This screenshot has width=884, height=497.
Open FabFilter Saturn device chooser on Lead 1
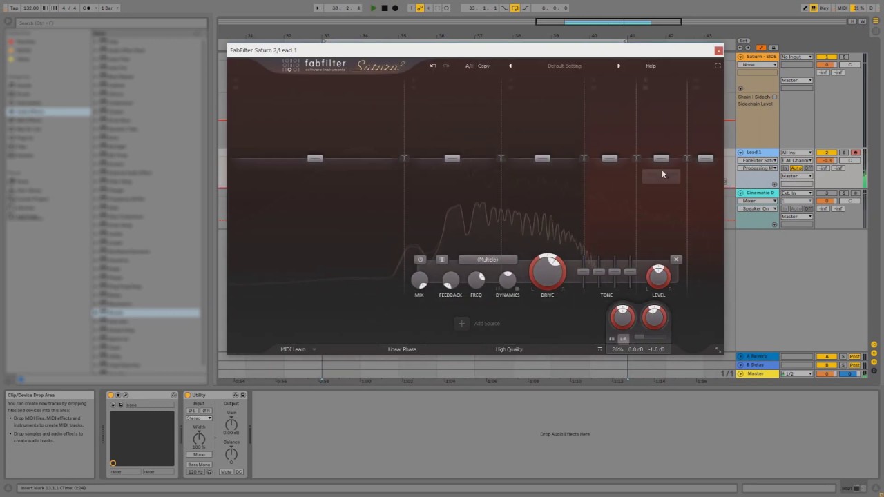[x=758, y=160]
